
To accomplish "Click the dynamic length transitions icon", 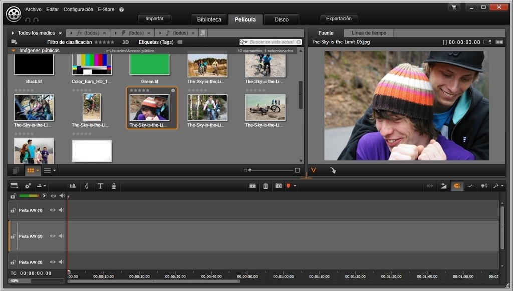I will pos(444,186).
